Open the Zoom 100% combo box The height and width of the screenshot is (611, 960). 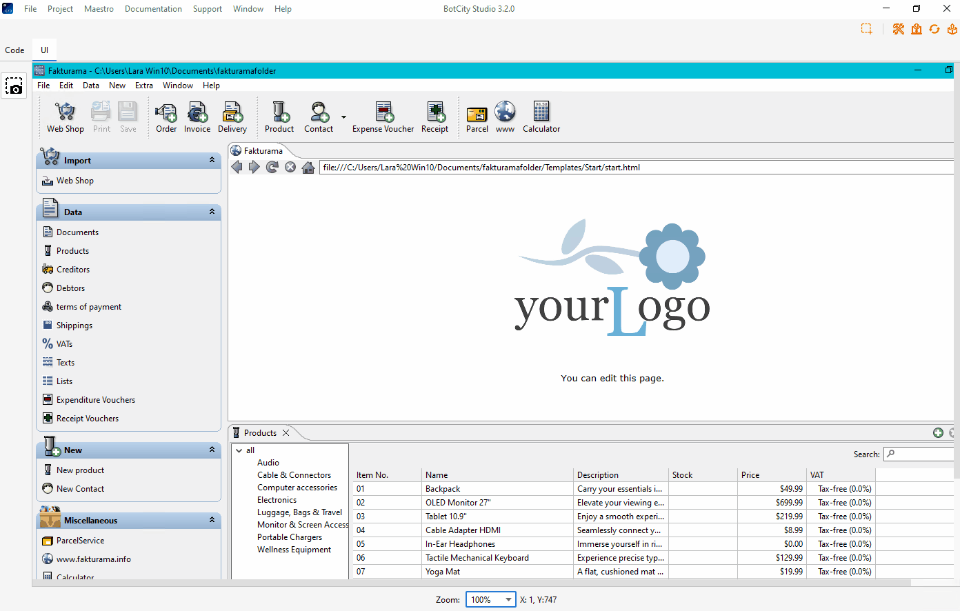click(491, 599)
